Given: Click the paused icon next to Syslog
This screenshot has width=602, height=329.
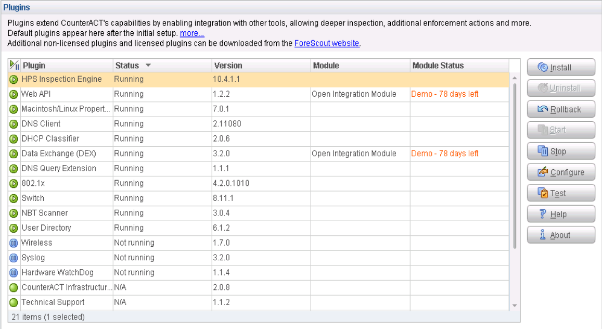Looking at the screenshot, I should tap(14, 258).
